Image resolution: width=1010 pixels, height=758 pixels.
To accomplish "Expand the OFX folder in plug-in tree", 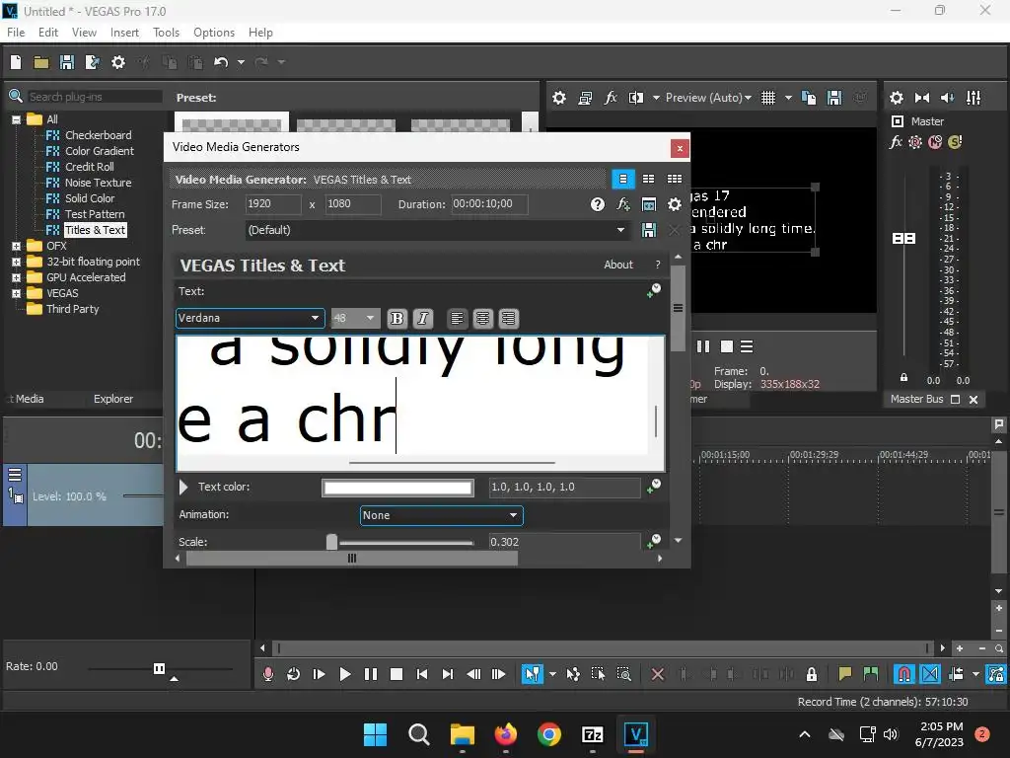I will [16, 246].
